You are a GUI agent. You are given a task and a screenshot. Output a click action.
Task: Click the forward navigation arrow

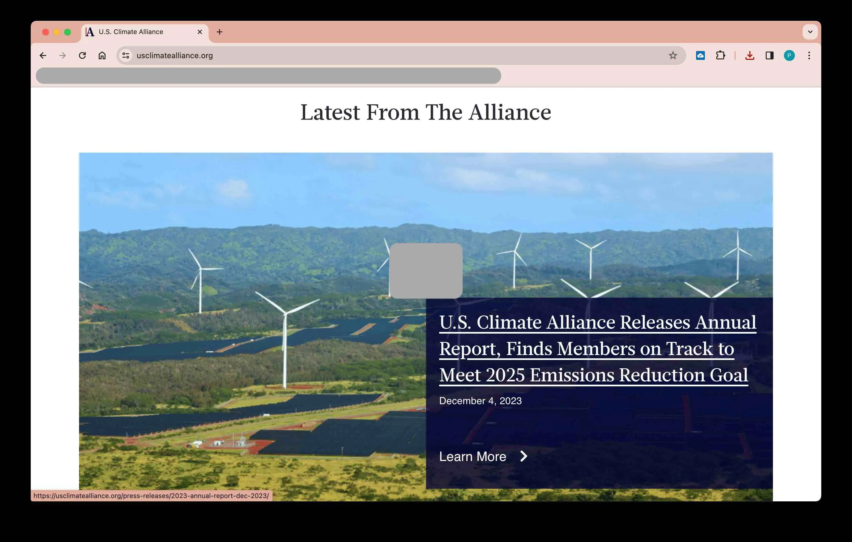(x=63, y=55)
